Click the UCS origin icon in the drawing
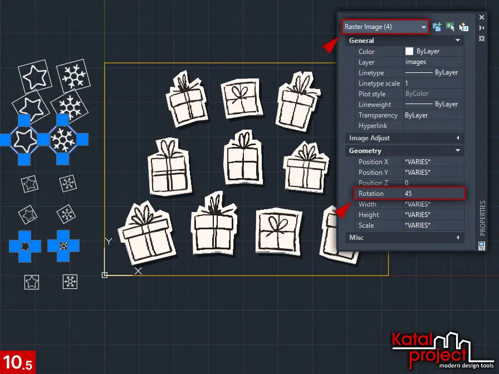Screen dimensions: 499x374 click(105, 274)
